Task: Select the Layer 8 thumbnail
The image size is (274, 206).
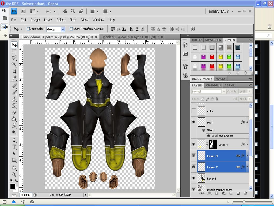Action: (x=201, y=178)
